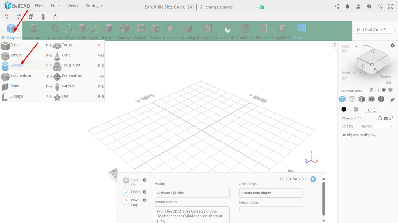This screenshot has width=398, height=223.
Task: Toggle fullscreen mode
Action: [391, 7]
